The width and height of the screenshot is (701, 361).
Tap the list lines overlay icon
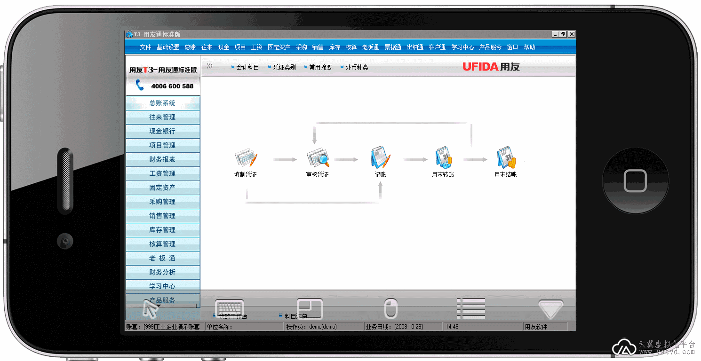(471, 309)
